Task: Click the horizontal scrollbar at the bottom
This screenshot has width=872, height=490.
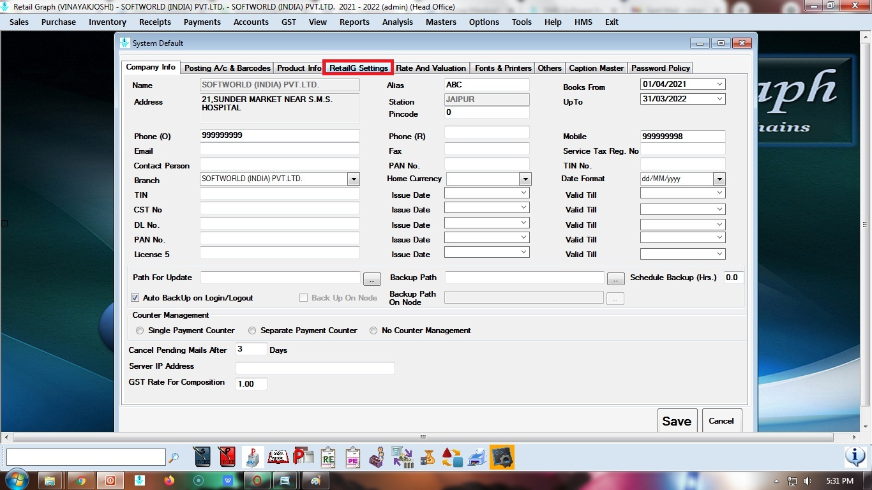Action: tap(423, 438)
